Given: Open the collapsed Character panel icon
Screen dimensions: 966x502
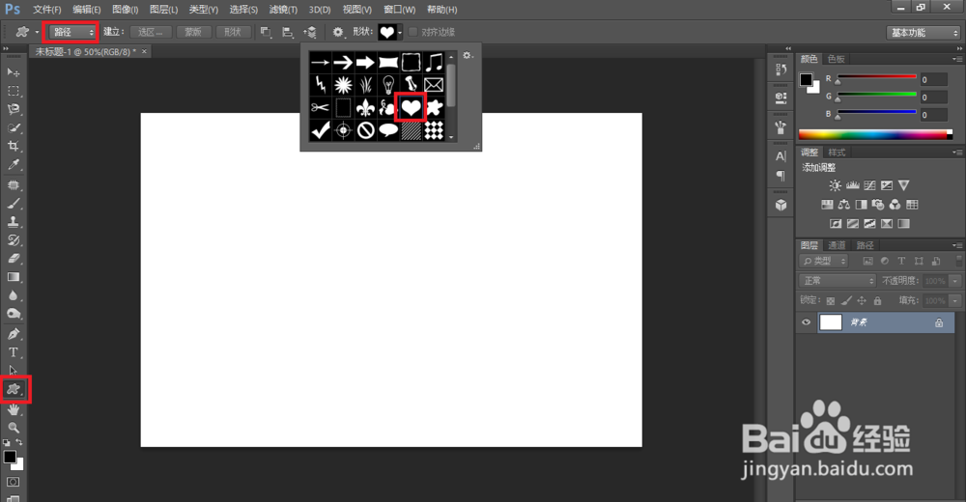Looking at the screenshot, I should (x=781, y=156).
